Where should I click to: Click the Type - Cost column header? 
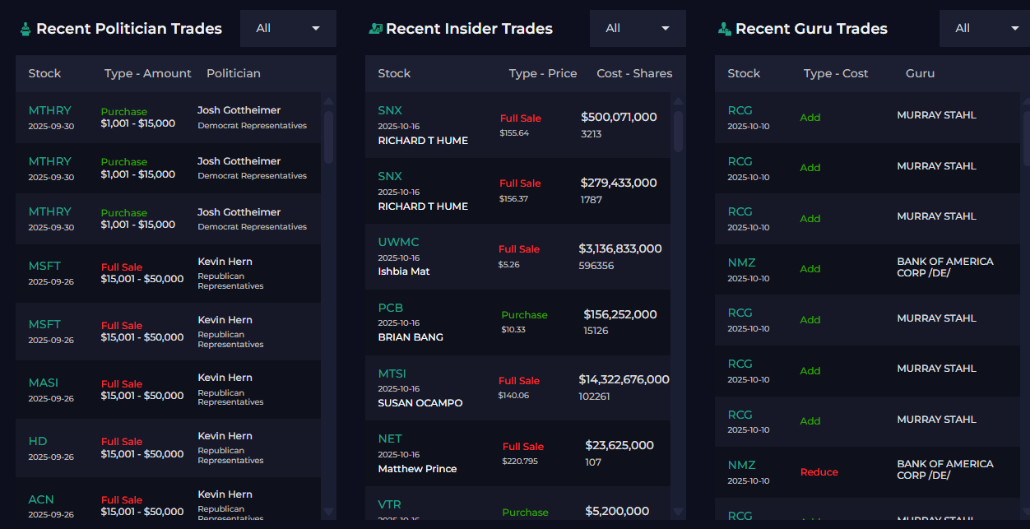[836, 73]
